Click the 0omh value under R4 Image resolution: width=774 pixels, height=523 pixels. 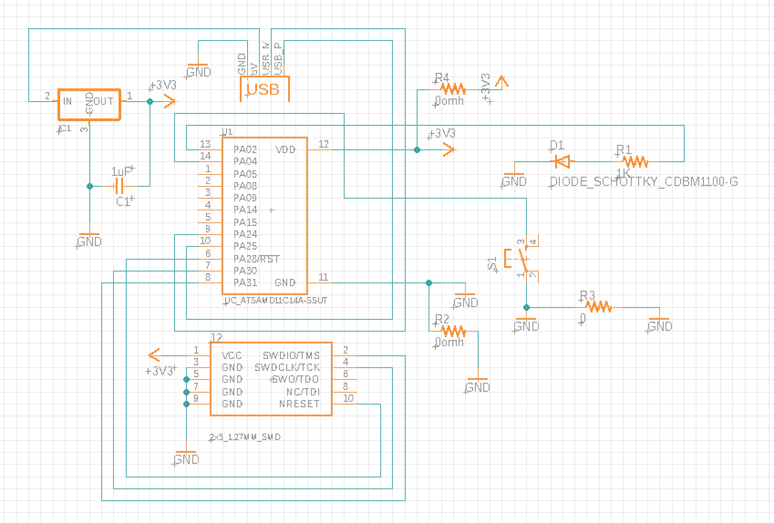[449, 101]
